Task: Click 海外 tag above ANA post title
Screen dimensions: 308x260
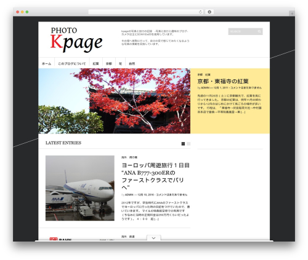Action: [x=124, y=157]
